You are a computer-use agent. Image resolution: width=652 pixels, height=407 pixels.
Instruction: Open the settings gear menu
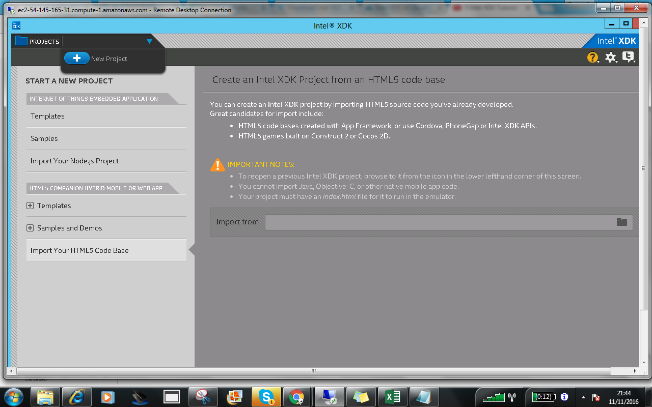(x=610, y=57)
